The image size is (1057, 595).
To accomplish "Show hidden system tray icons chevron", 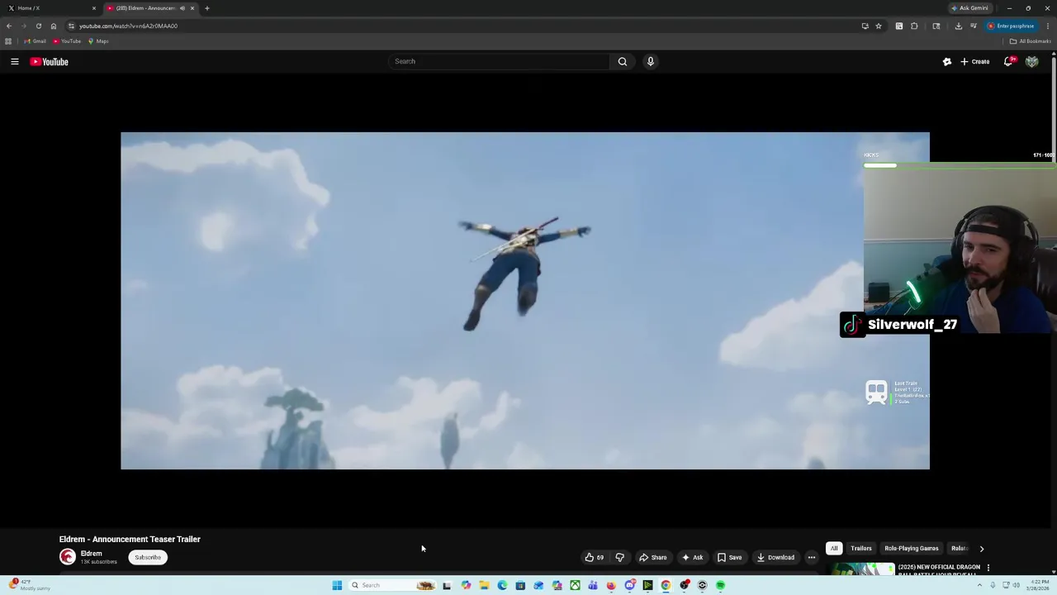I will [980, 585].
